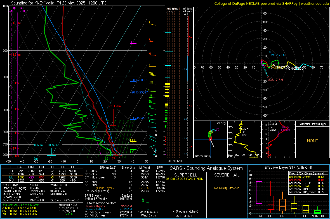The width and height of the screenshot is (330, 219).
Task: Click the 'SigSvr = 14974 m3/s3' value
Action: (x=65, y=200)
